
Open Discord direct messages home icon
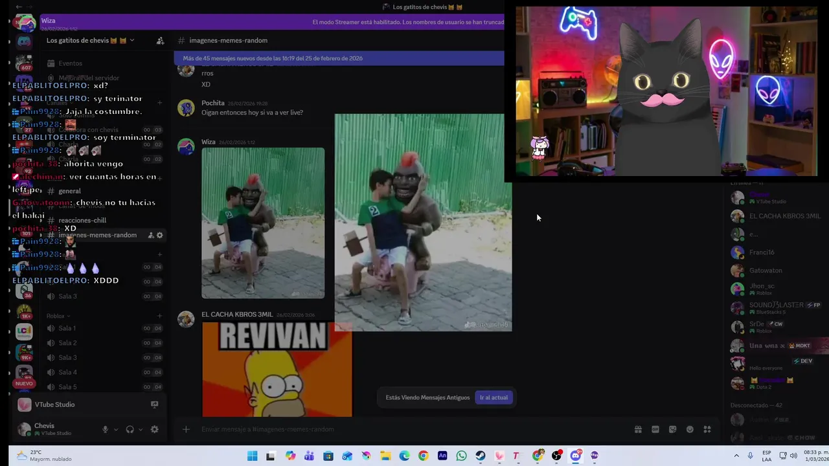tap(24, 42)
